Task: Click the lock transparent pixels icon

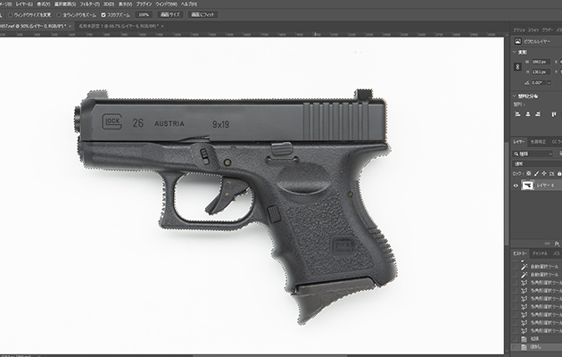Action: (x=529, y=173)
